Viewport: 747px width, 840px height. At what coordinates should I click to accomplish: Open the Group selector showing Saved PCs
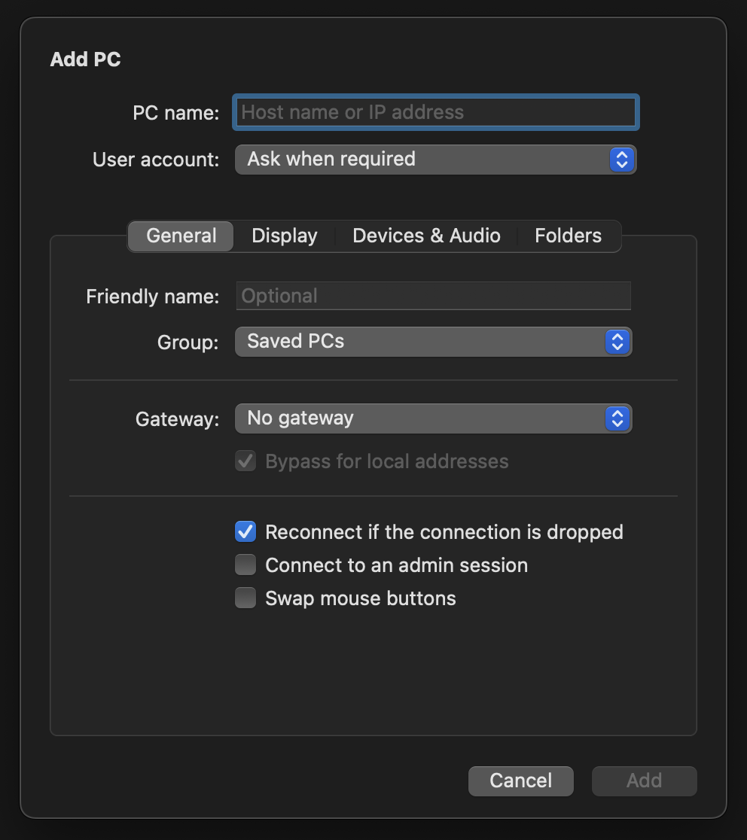point(433,342)
